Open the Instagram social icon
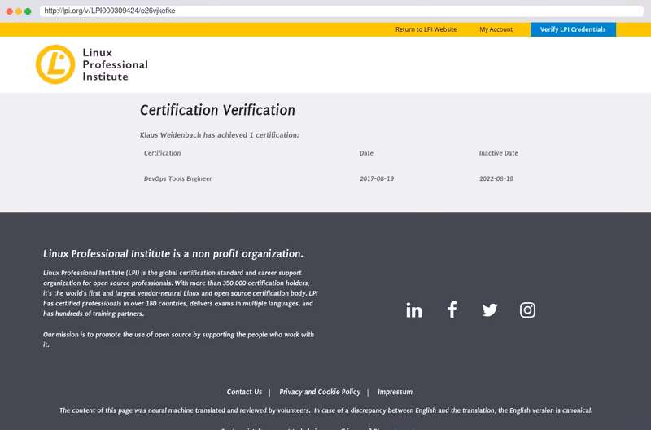651x430 pixels. click(527, 310)
